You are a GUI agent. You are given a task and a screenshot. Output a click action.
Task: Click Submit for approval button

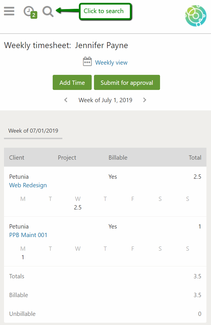pos(127,83)
